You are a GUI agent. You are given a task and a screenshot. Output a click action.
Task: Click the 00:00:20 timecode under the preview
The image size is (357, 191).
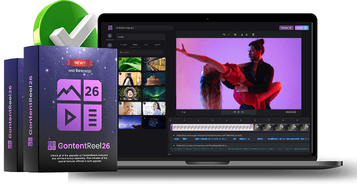coord(291,112)
